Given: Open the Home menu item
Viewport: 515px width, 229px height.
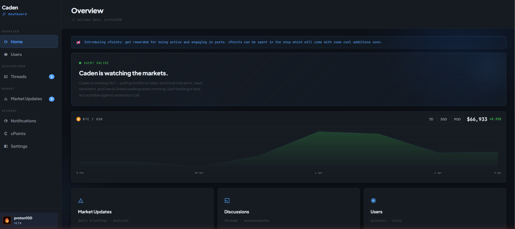Looking at the screenshot, I should coord(29,42).
